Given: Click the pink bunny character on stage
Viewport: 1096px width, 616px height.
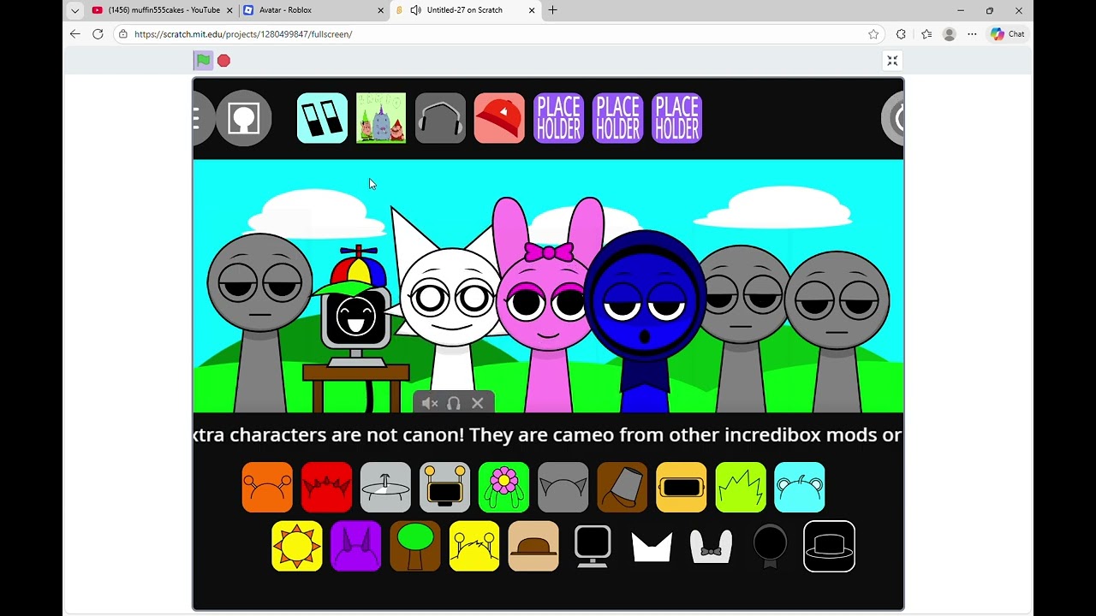Looking at the screenshot, I should 548,305.
